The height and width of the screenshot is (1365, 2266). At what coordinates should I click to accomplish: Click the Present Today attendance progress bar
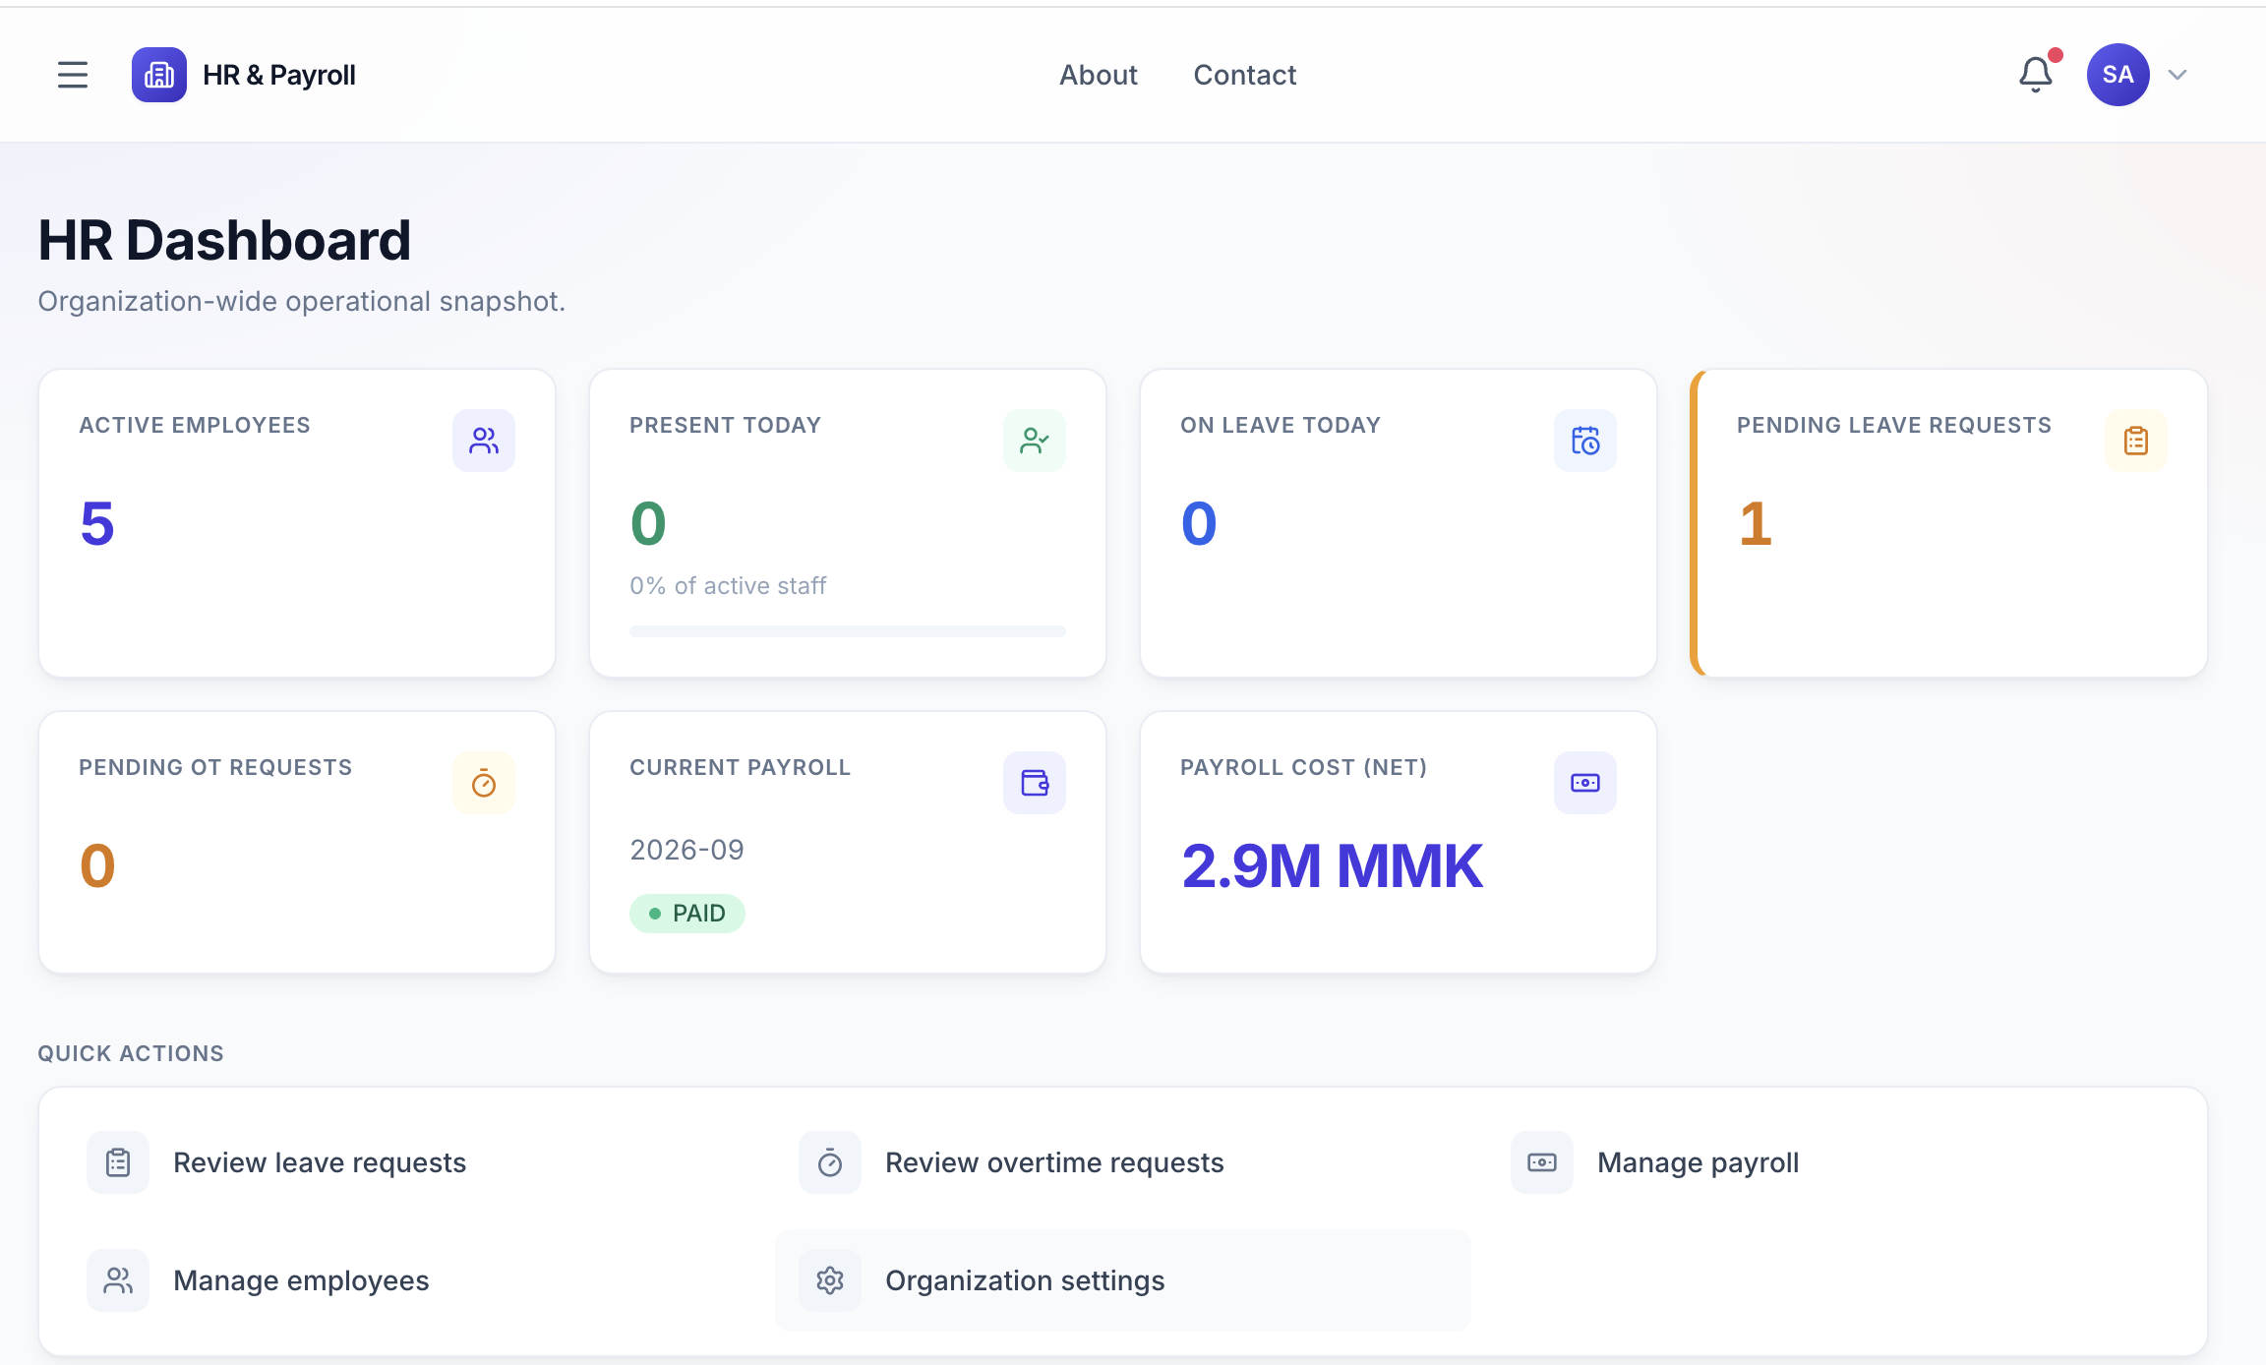point(848,631)
